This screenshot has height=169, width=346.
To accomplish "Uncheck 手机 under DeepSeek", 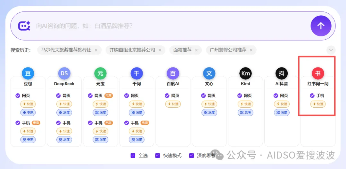I will coord(58,123).
